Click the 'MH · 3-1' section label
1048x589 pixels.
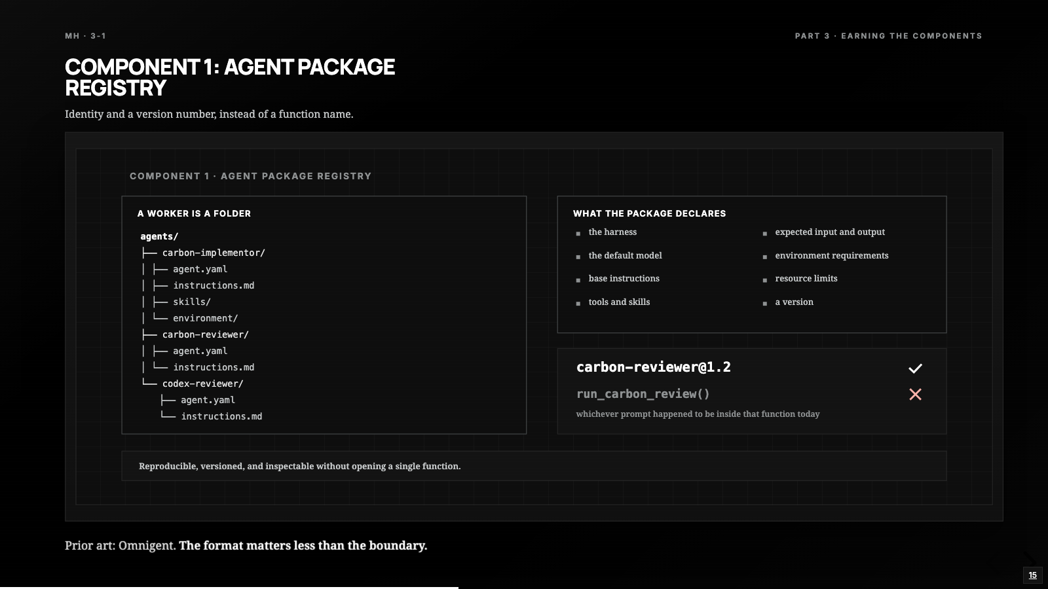point(85,36)
